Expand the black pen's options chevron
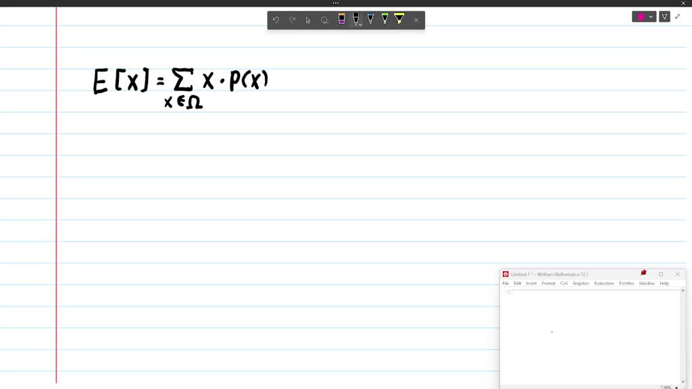 (x=360, y=25)
